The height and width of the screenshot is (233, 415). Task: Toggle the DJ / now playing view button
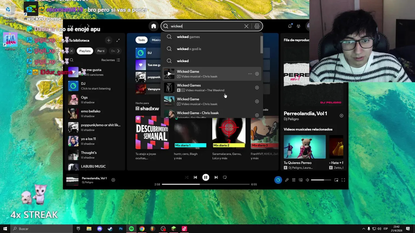278,180
